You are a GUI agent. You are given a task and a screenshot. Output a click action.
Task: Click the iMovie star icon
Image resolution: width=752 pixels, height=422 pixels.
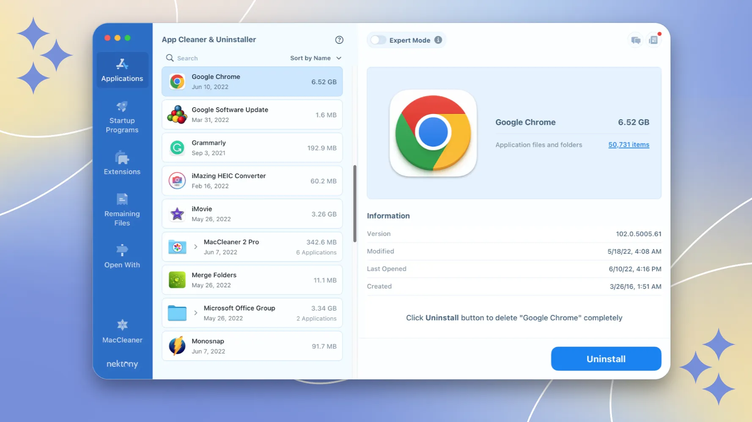coord(177,214)
